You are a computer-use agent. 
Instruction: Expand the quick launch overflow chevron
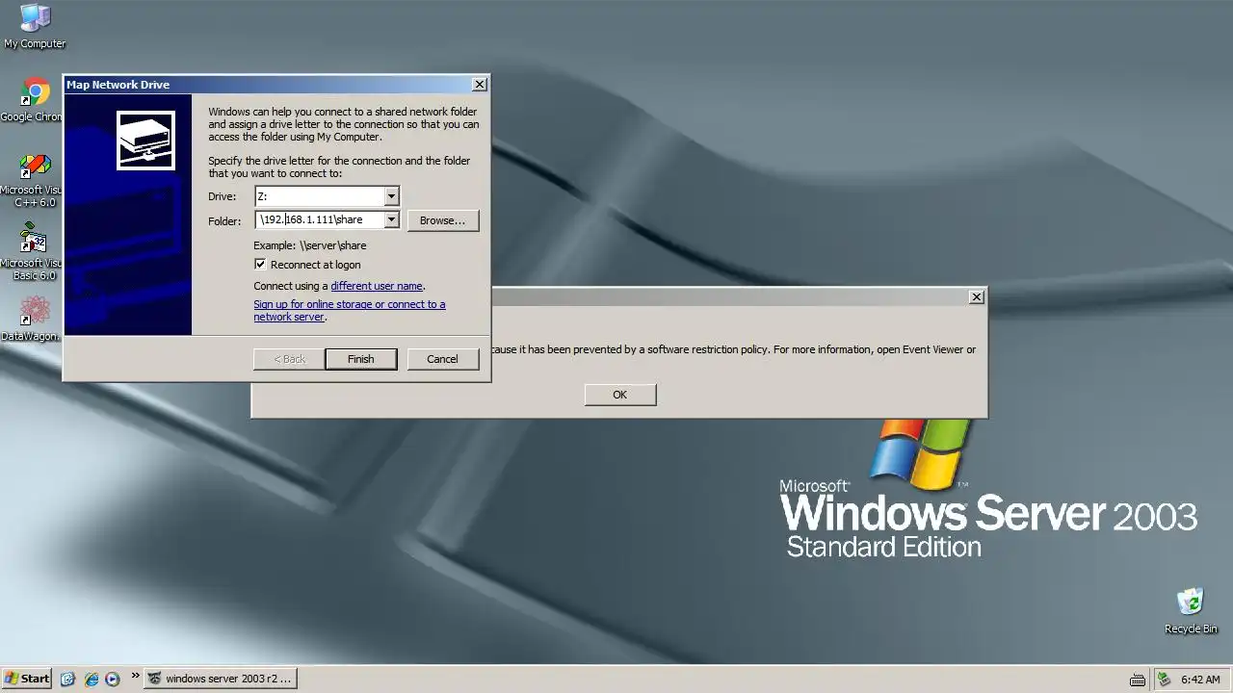(135, 676)
